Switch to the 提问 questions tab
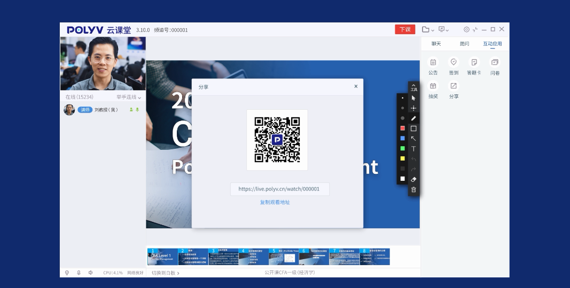 [464, 44]
